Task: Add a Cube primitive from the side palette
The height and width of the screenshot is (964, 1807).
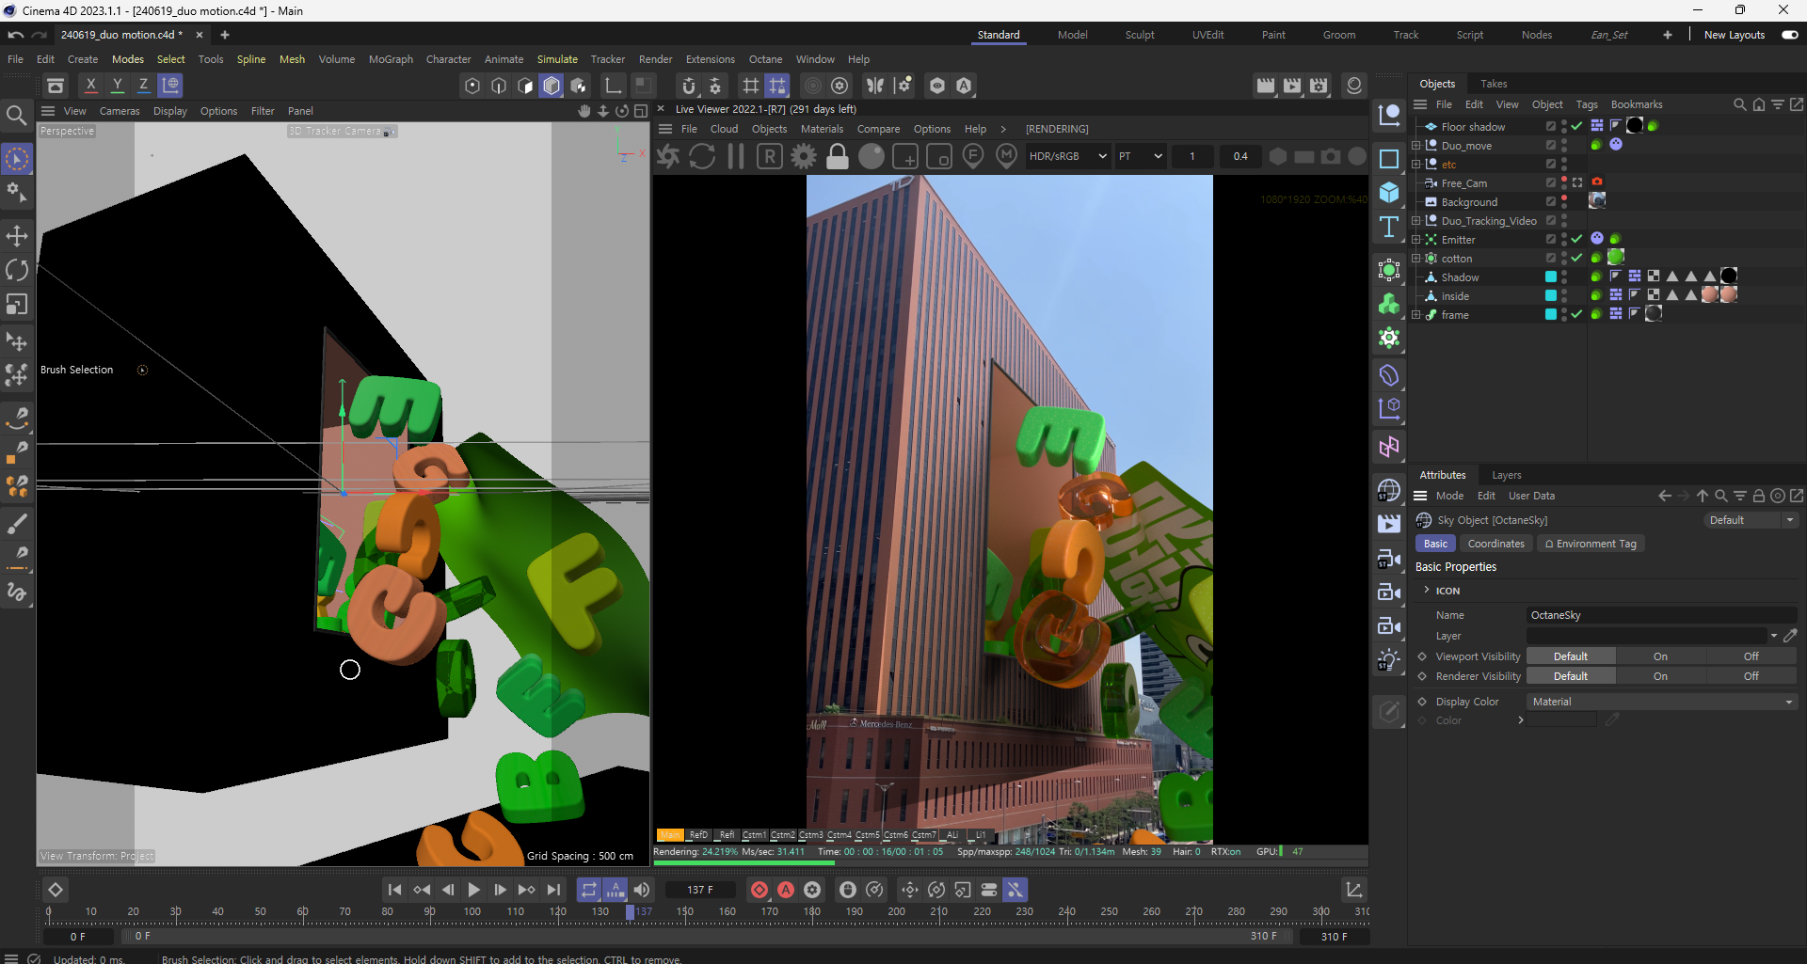Action: [x=1389, y=193]
